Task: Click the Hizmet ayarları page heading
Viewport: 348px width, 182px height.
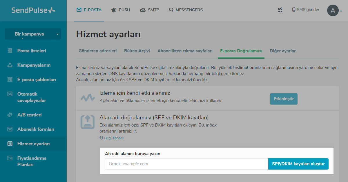Action: pos(108,35)
